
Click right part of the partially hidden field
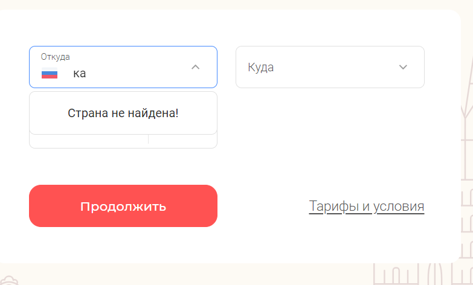(x=182, y=141)
